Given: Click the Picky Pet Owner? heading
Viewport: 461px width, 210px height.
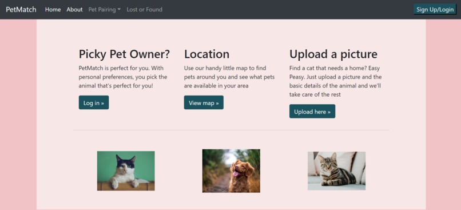Looking at the screenshot, I should [124, 54].
